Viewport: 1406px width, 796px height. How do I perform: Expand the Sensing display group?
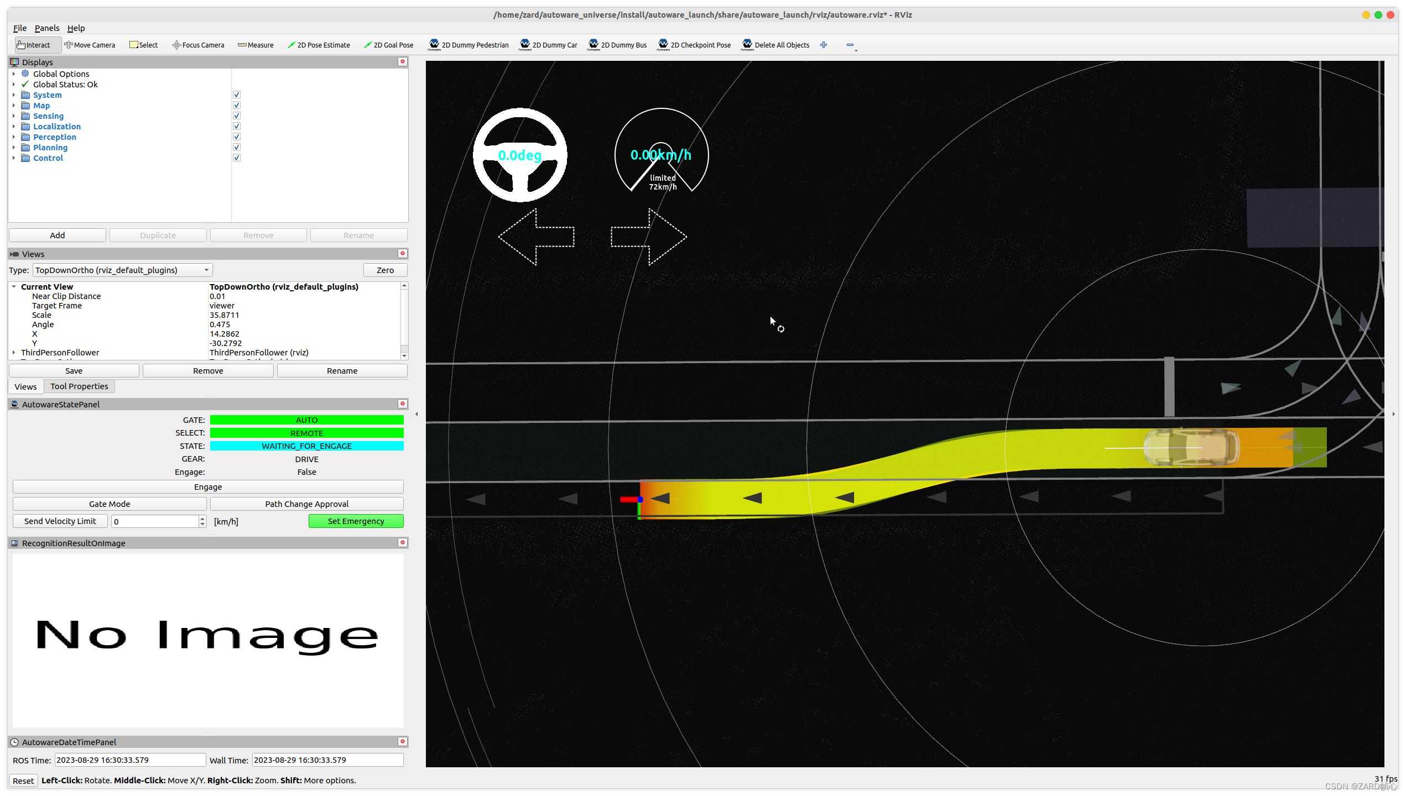(x=14, y=116)
